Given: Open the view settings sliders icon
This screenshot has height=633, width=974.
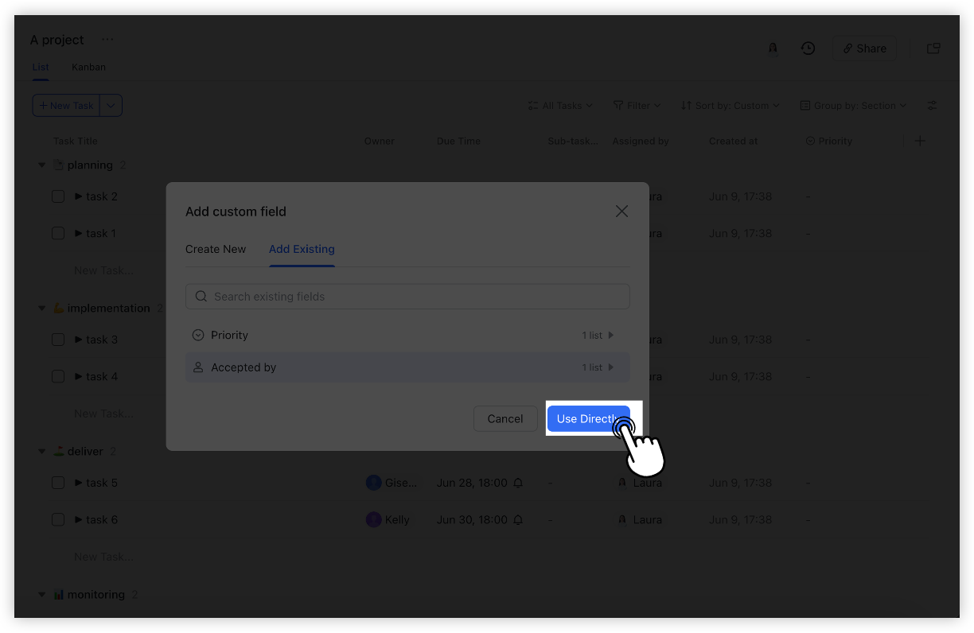Looking at the screenshot, I should click(931, 105).
